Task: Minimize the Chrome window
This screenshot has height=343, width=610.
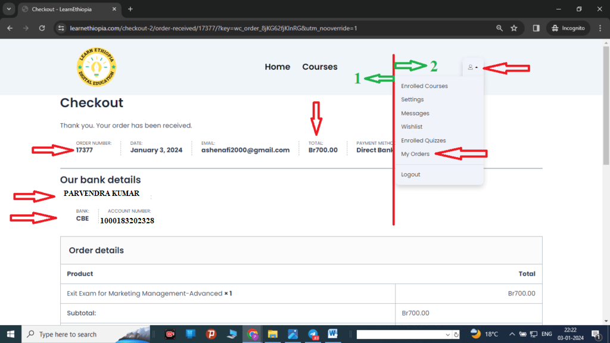Action: pos(559,9)
